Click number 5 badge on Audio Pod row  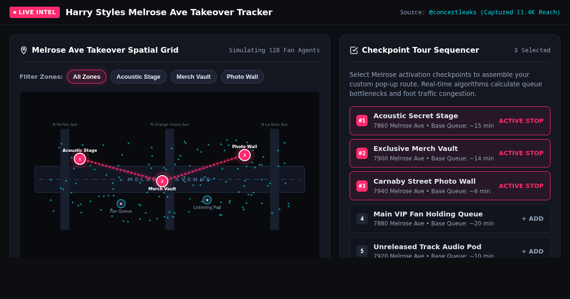pos(362,251)
